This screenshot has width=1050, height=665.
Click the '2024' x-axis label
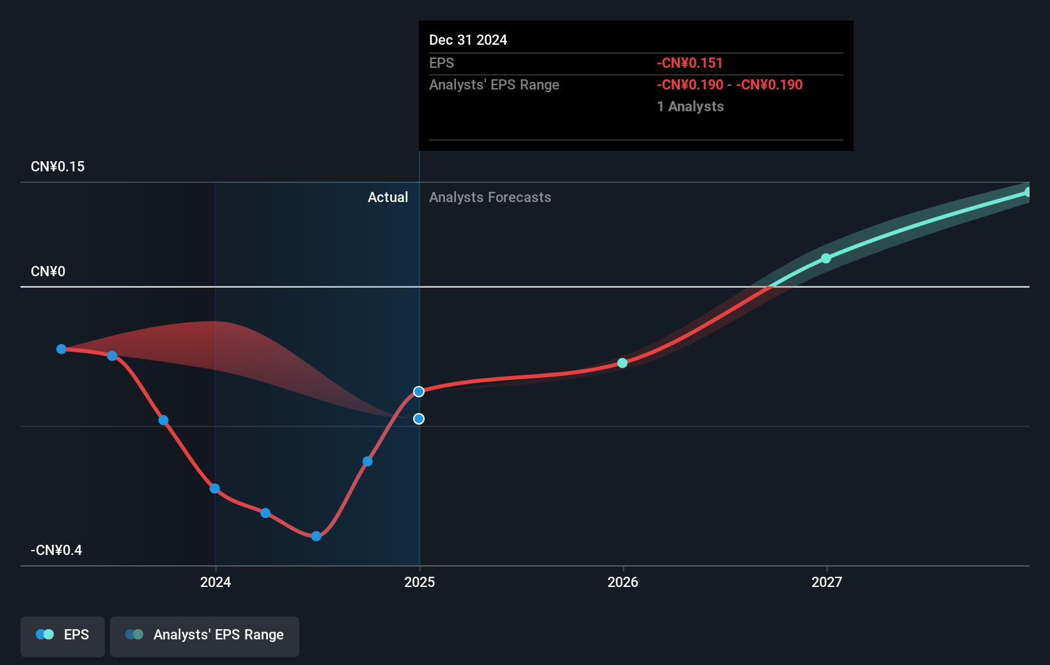coord(215,582)
